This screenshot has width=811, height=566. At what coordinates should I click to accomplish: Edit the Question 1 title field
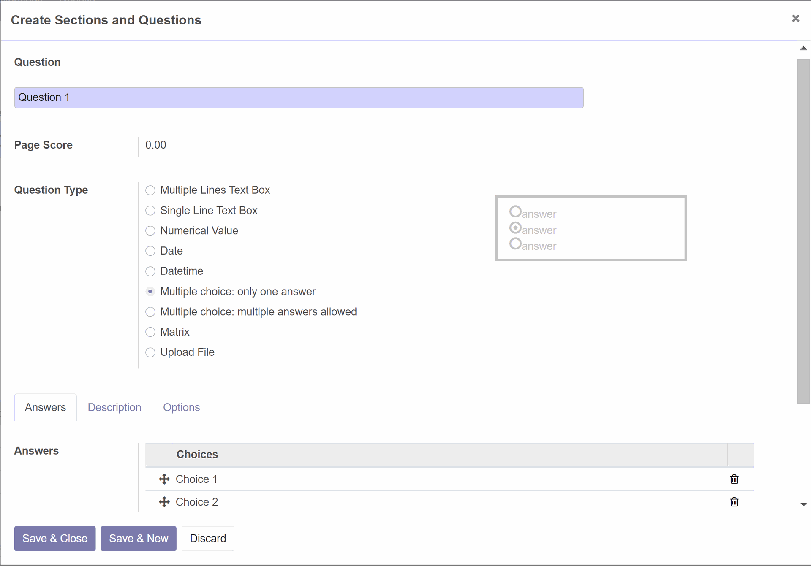299,97
